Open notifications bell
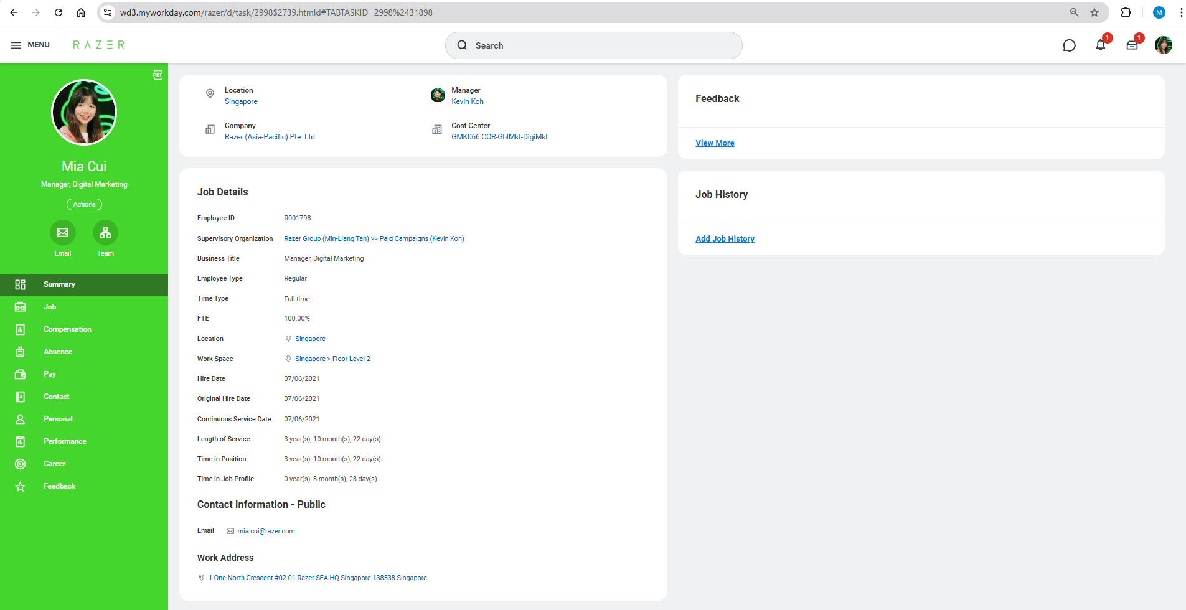 [1101, 45]
